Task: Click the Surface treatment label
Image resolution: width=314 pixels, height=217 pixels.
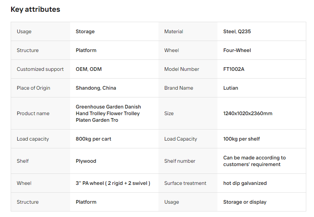Action: tap(185, 183)
